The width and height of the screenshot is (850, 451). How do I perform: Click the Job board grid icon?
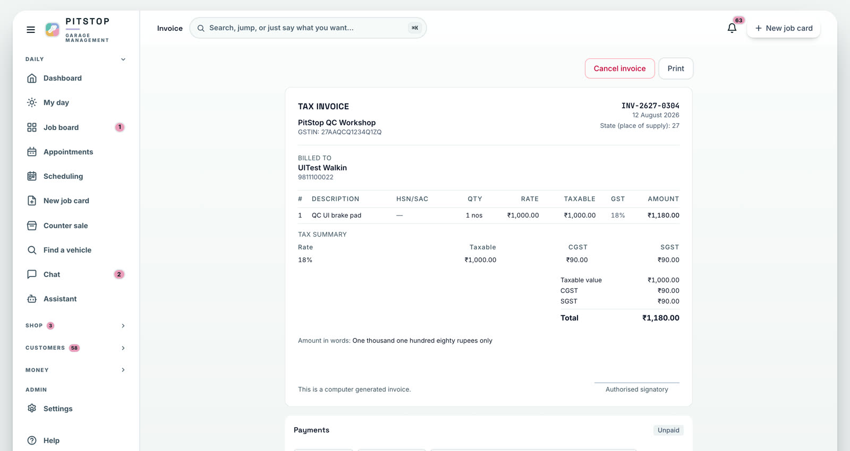[32, 127]
